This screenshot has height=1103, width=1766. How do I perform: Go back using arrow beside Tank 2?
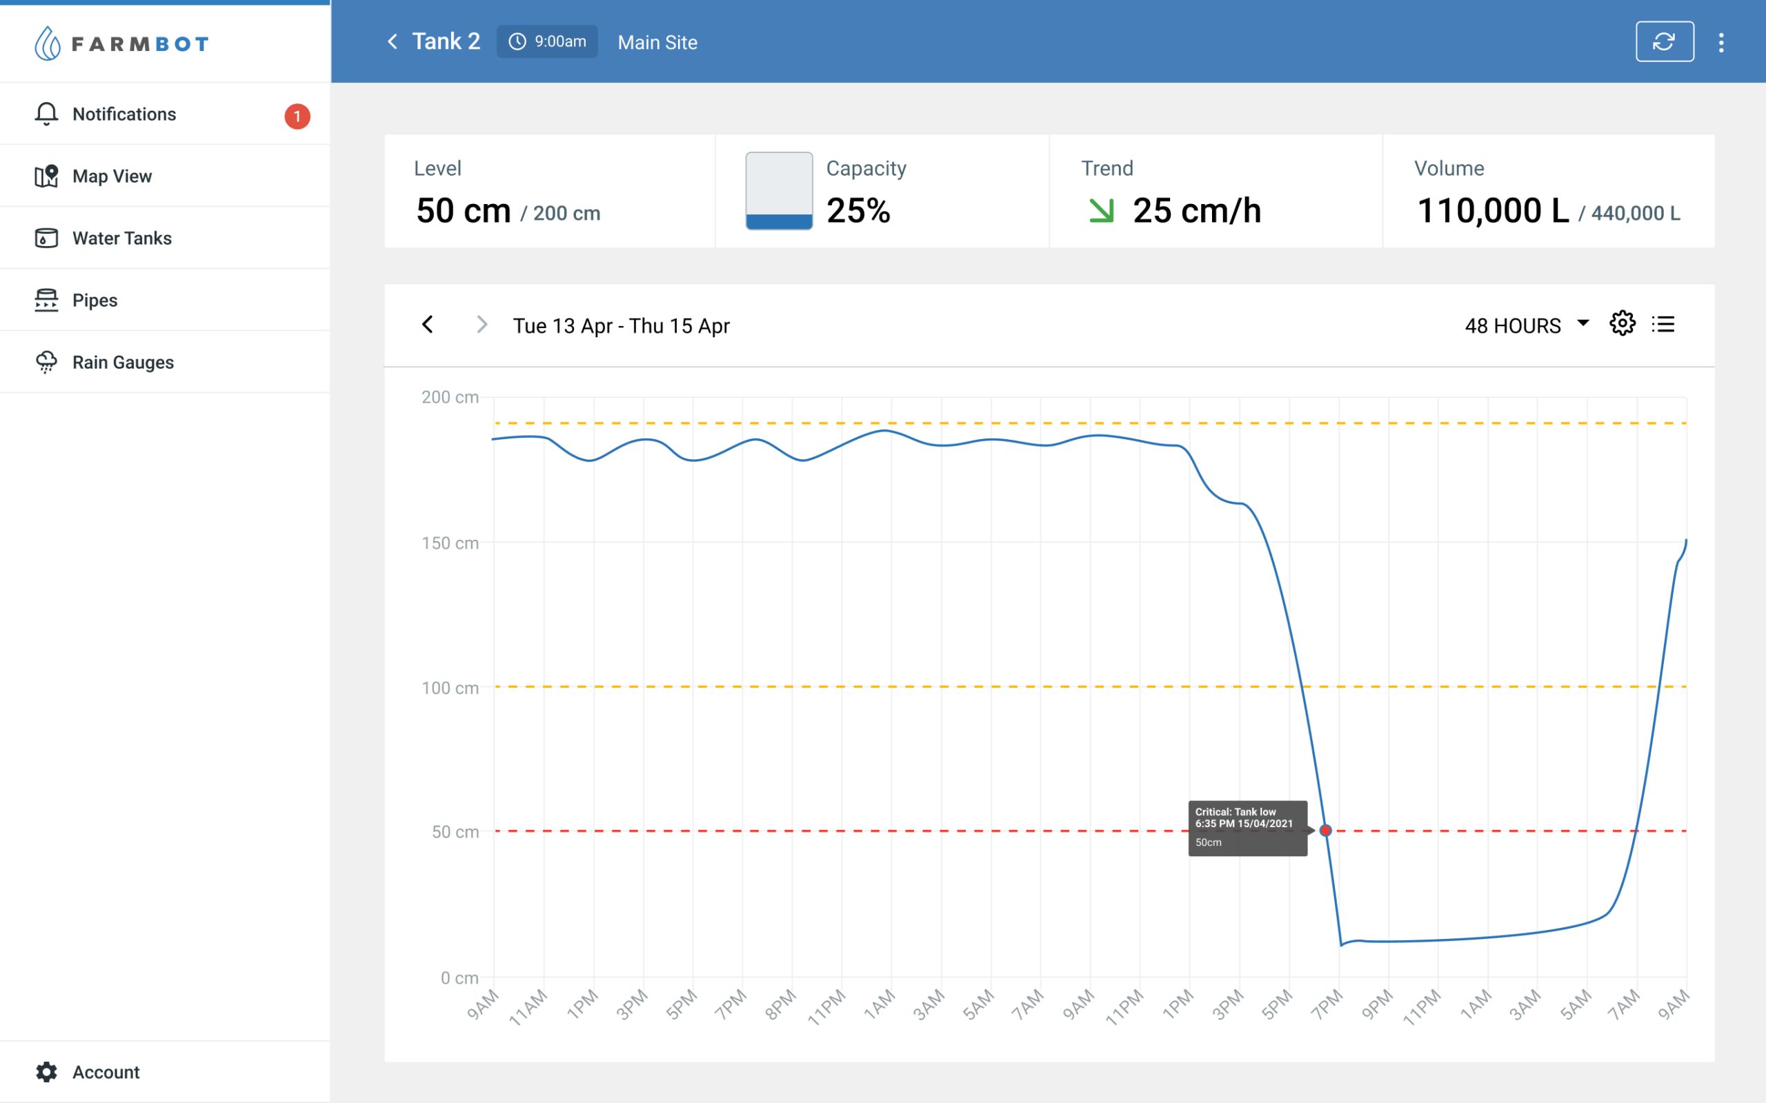point(393,41)
